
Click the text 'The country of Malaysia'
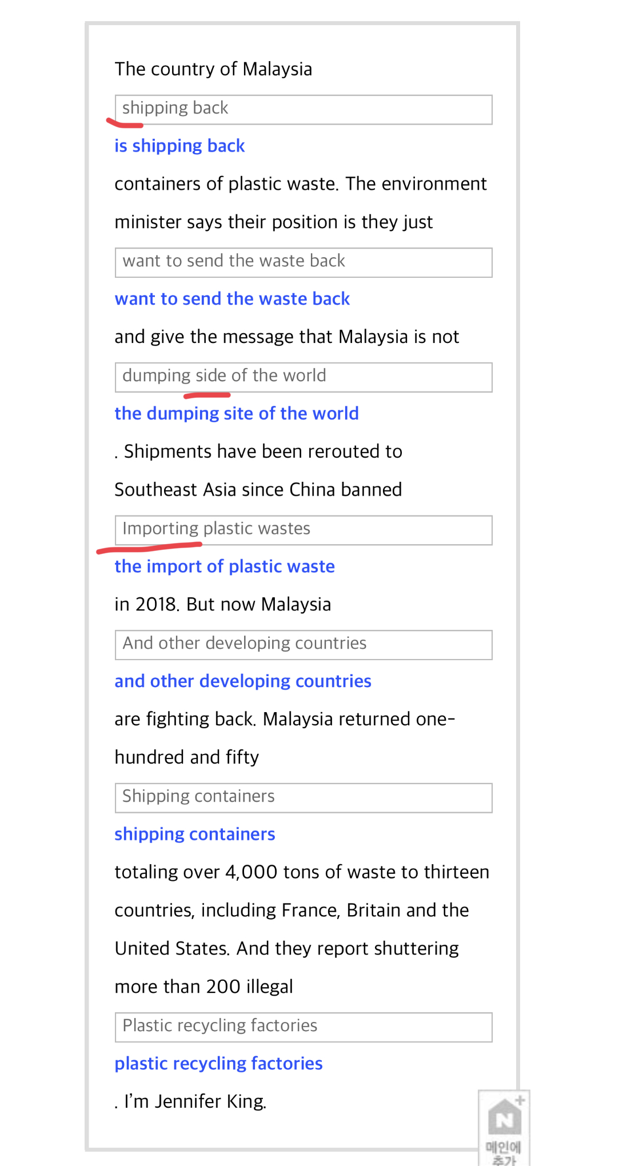tap(213, 69)
